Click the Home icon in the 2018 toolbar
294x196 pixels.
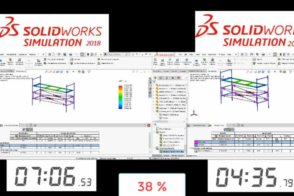coord(50,54)
